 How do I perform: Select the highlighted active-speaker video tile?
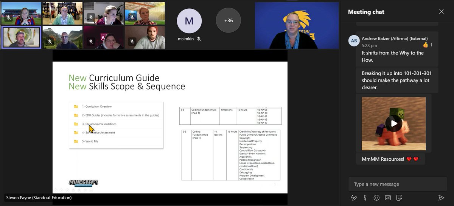[21, 37]
